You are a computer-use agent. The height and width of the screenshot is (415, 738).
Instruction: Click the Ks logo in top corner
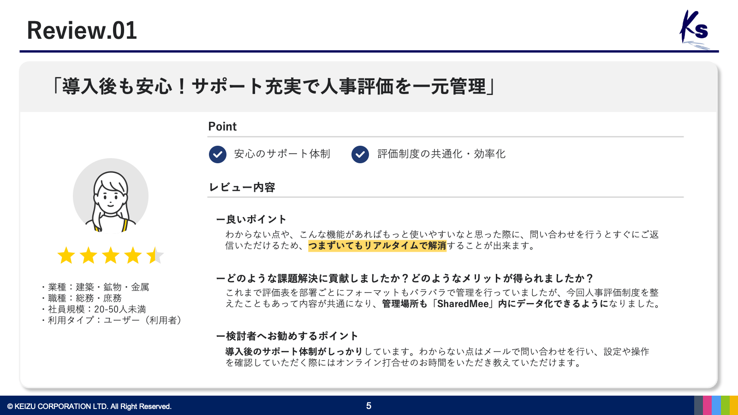pyautogui.click(x=694, y=30)
